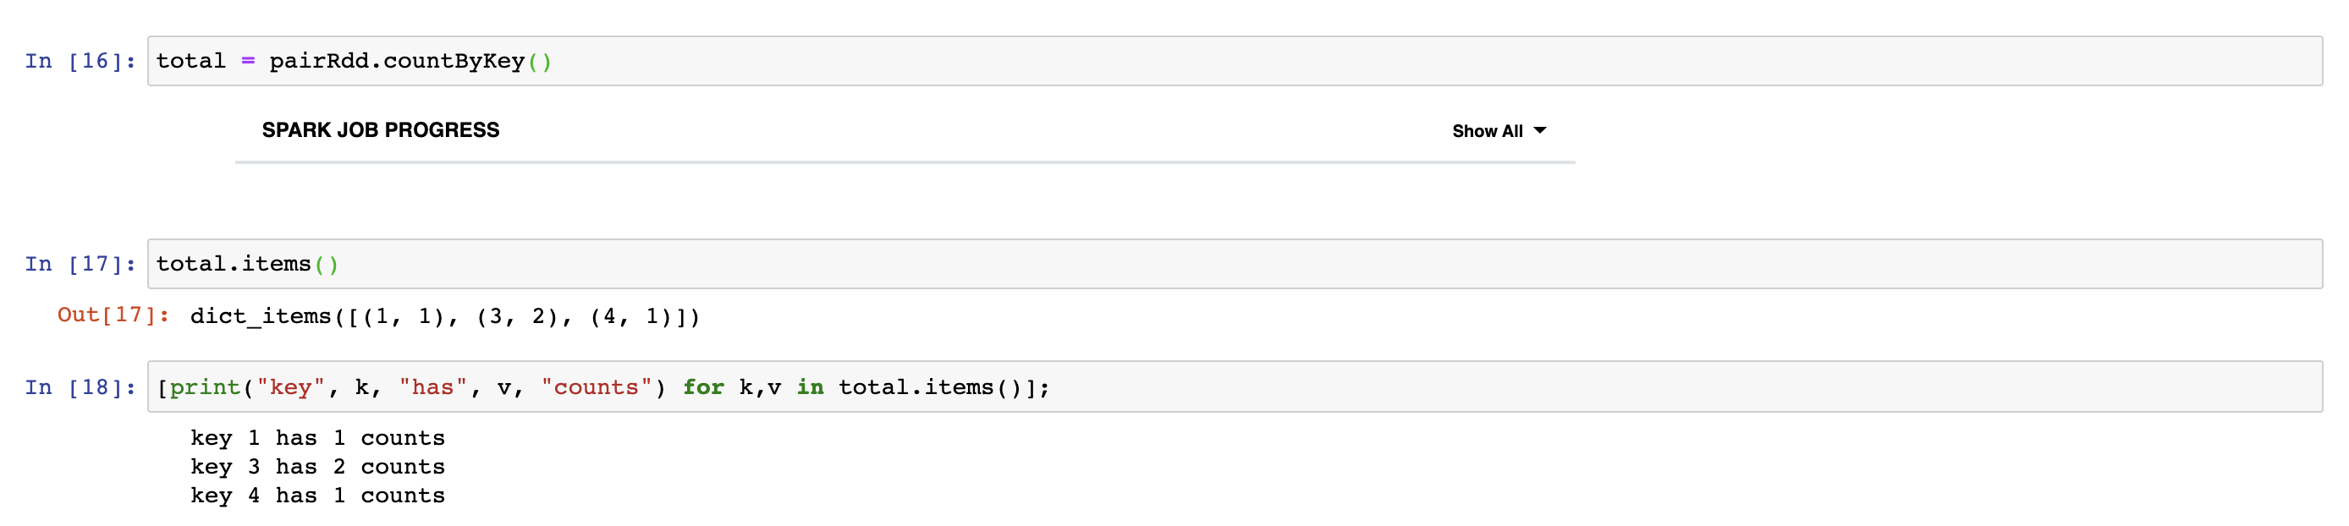Click the Spark job progress bar line
2349x526 pixels.
pos(905,162)
